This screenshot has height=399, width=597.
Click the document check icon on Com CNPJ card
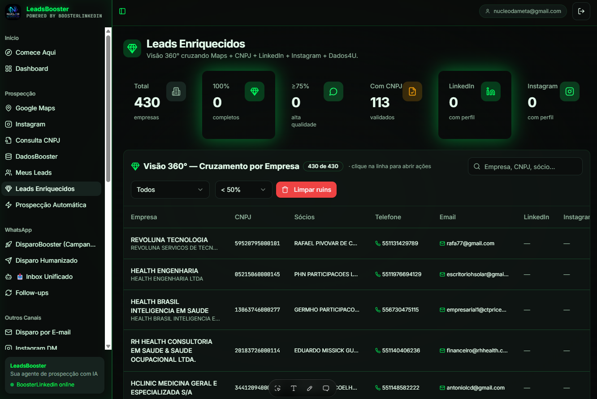coord(412,91)
